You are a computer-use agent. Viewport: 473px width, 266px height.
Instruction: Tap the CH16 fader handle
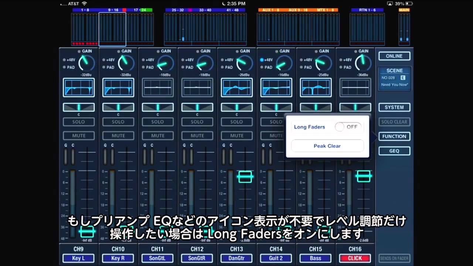tap(364, 176)
